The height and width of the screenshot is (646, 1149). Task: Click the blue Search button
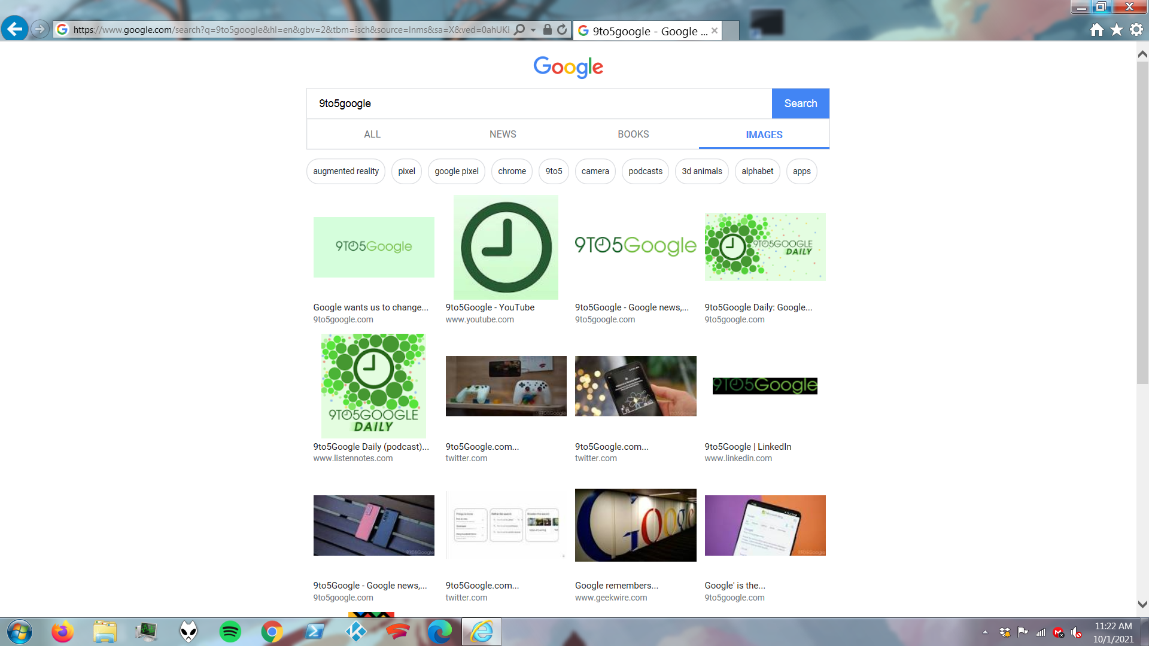(x=800, y=103)
